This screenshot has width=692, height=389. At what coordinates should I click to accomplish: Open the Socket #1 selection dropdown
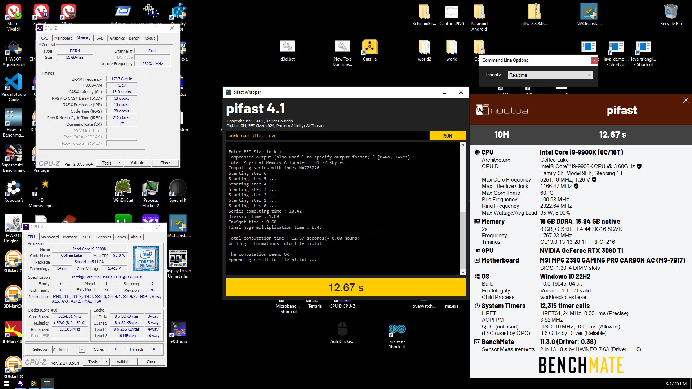68,349
